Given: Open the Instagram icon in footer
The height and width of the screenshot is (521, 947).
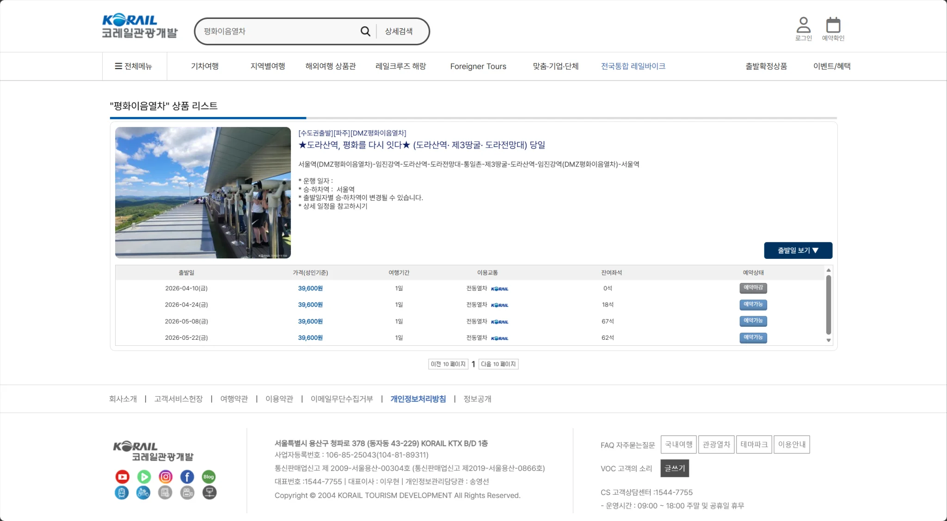Looking at the screenshot, I should [x=166, y=477].
